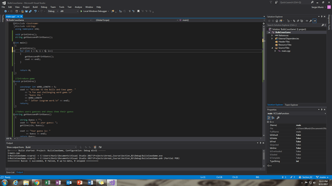Click the Search Solution Explorer field

294,25
